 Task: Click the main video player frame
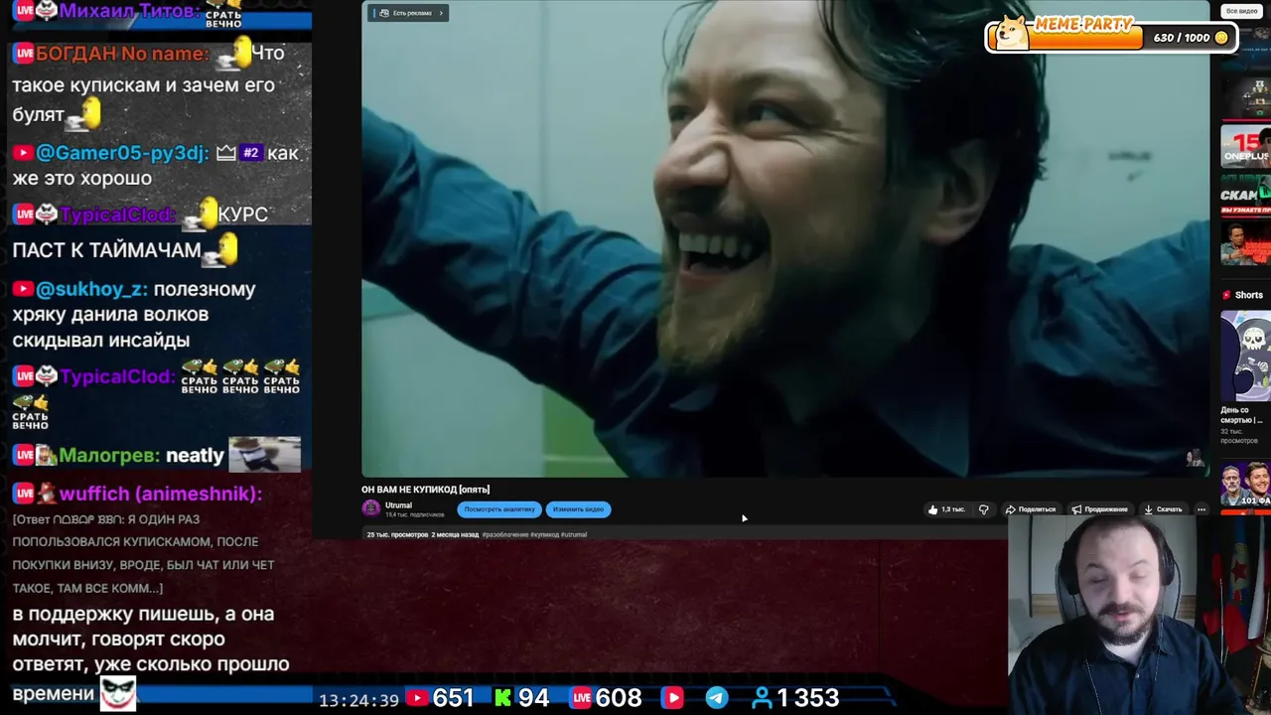[785, 238]
